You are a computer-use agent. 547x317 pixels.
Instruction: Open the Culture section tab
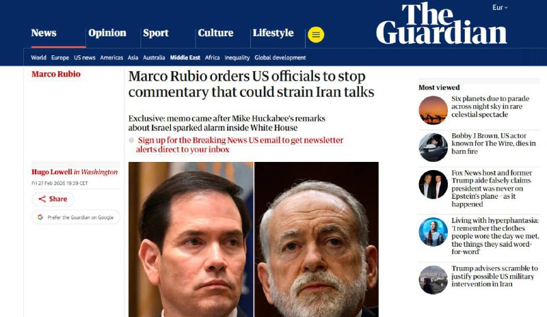tap(215, 33)
